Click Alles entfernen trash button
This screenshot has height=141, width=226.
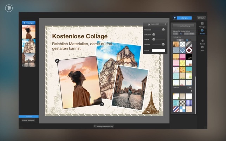(28, 120)
